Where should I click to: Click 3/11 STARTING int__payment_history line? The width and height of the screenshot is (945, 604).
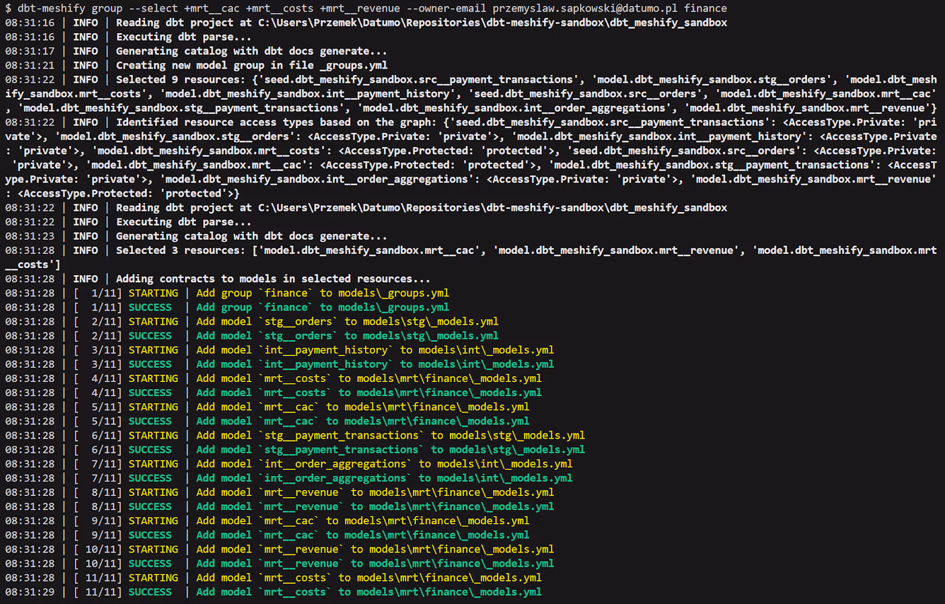click(280, 350)
